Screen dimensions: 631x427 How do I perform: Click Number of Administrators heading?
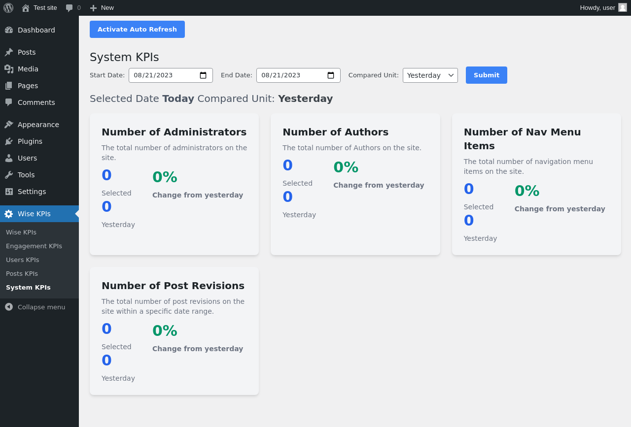click(x=174, y=132)
